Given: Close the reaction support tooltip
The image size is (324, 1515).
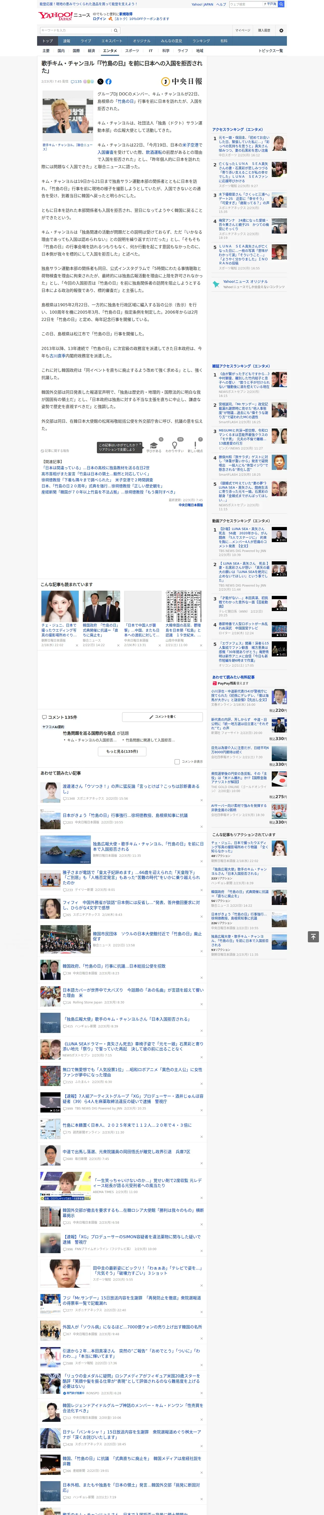Looking at the screenshot, I should [x=141, y=445].
